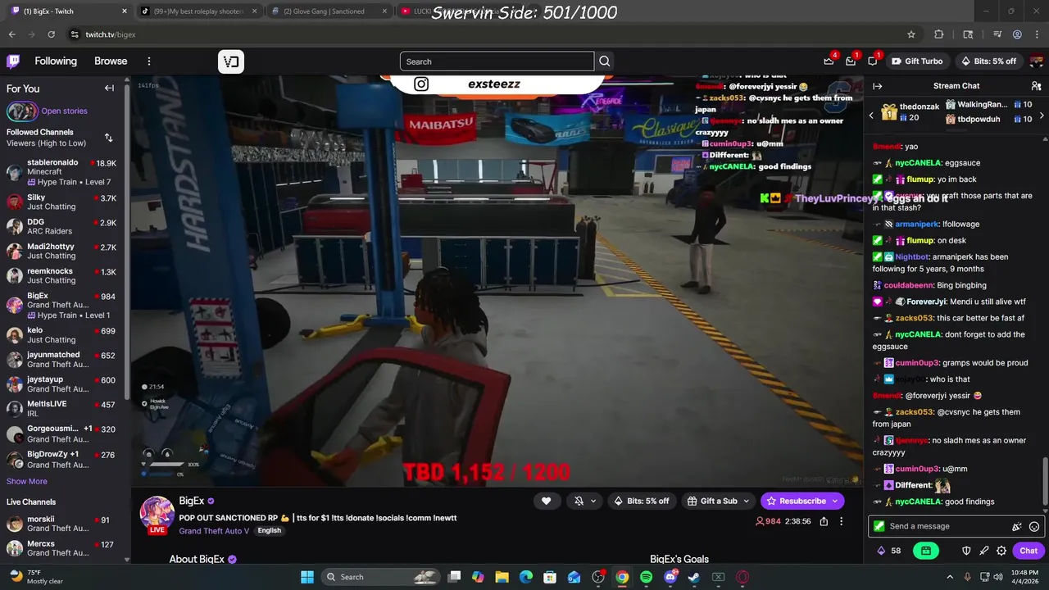Open the emote picker smiley
This screenshot has width=1049, height=590.
point(1034,527)
